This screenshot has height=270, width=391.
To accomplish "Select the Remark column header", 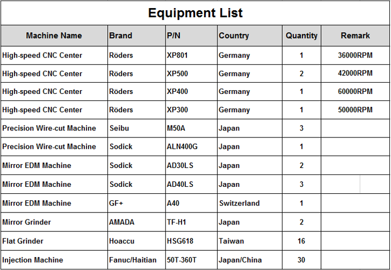I will [355, 35].
